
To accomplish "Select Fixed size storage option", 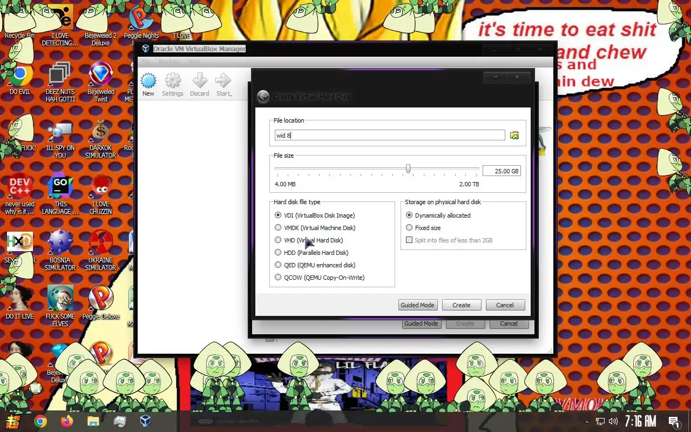I will [423, 228].
